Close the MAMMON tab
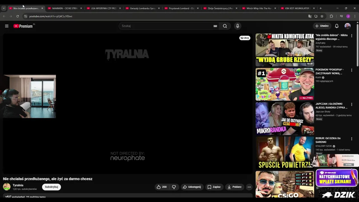The height and width of the screenshot is (202, 359). point(81,8)
